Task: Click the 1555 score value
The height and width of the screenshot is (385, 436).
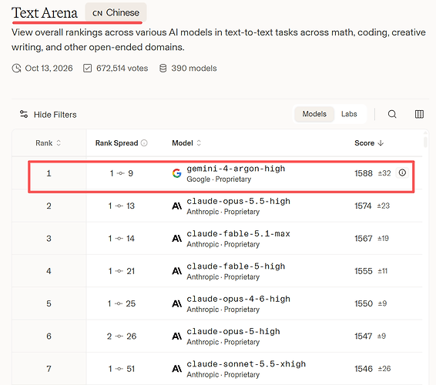Action: [363, 271]
